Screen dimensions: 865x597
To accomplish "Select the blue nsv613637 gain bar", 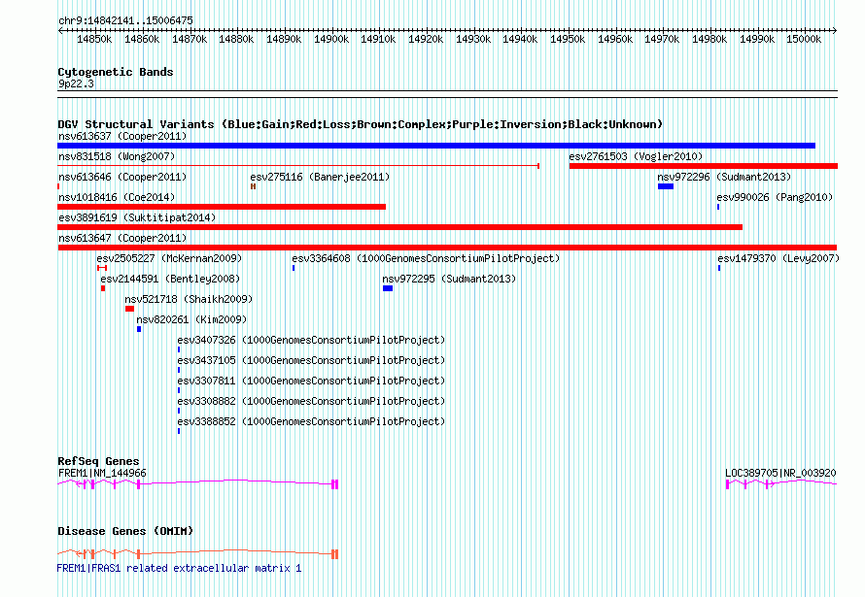I will click(436, 146).
